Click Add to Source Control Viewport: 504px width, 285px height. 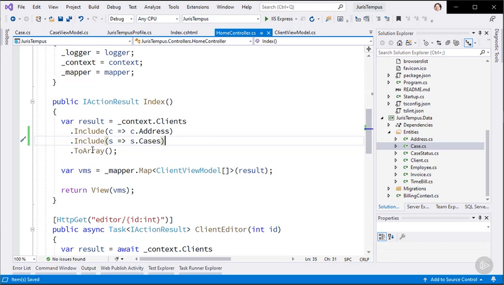453,279
